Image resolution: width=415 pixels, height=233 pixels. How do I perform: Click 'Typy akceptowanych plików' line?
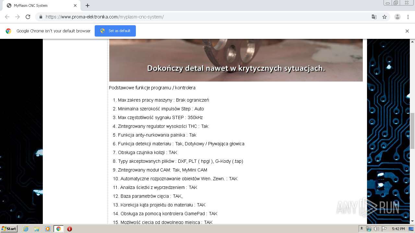[181, 161]
